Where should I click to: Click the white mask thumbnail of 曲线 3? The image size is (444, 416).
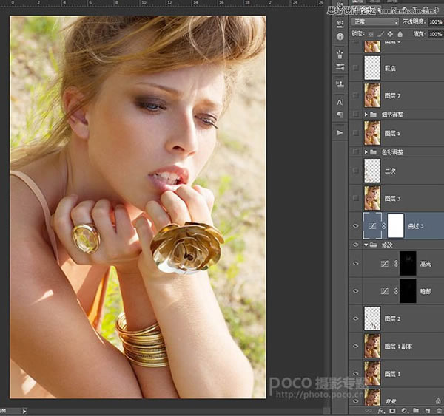[395, 225]
